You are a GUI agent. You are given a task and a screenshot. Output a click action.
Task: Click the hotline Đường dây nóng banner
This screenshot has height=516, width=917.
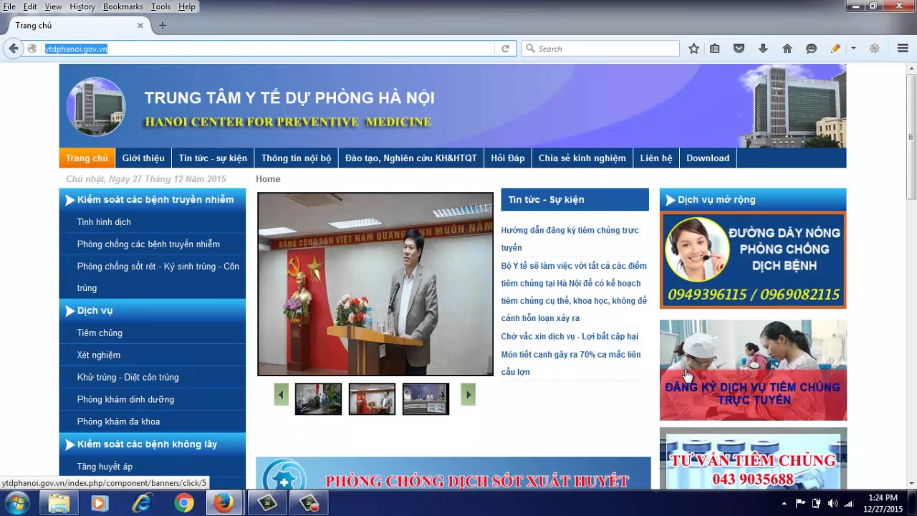tap(753, 260)
